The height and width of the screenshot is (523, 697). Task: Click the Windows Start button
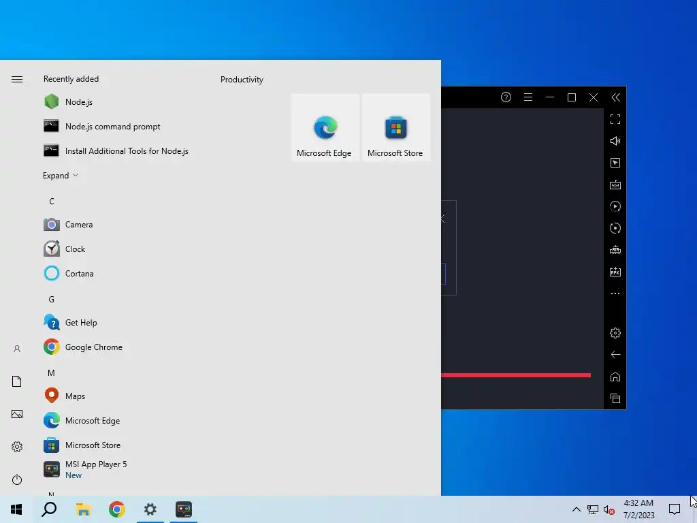pyautogui.click(x=16, y=509)
